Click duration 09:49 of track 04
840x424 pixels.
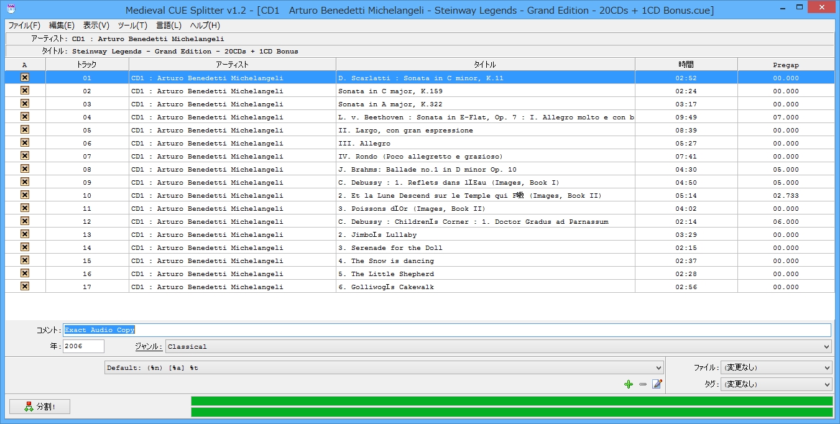(686, 117)
